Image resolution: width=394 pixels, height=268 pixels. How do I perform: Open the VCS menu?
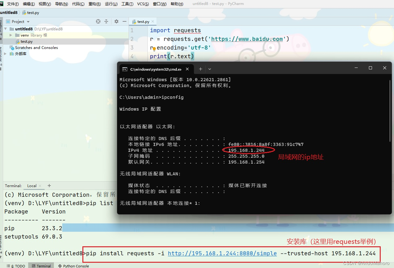[142, 4]
